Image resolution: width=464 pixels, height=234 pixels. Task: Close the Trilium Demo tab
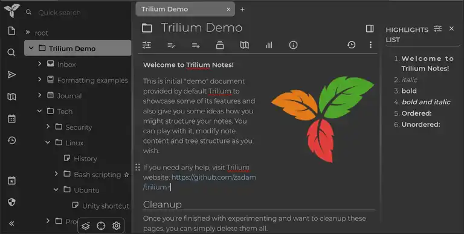228,10
